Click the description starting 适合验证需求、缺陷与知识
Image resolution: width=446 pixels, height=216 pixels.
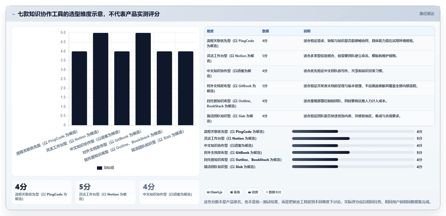(x=360, y=41)
